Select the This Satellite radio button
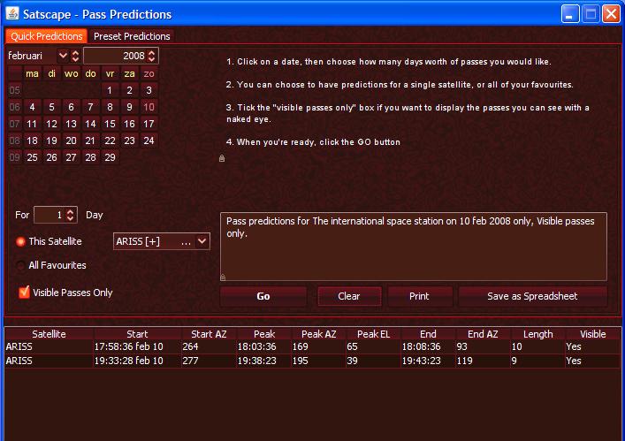The width and height of the screenshot is (625, 441). coord(21,241)
